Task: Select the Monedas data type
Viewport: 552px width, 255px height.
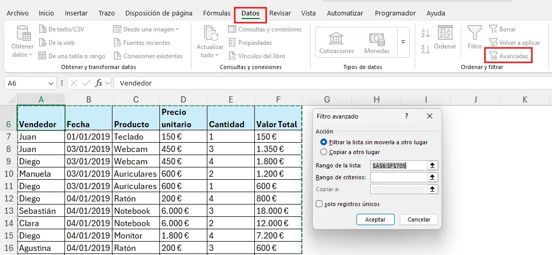Action: [x=377, y=43]
